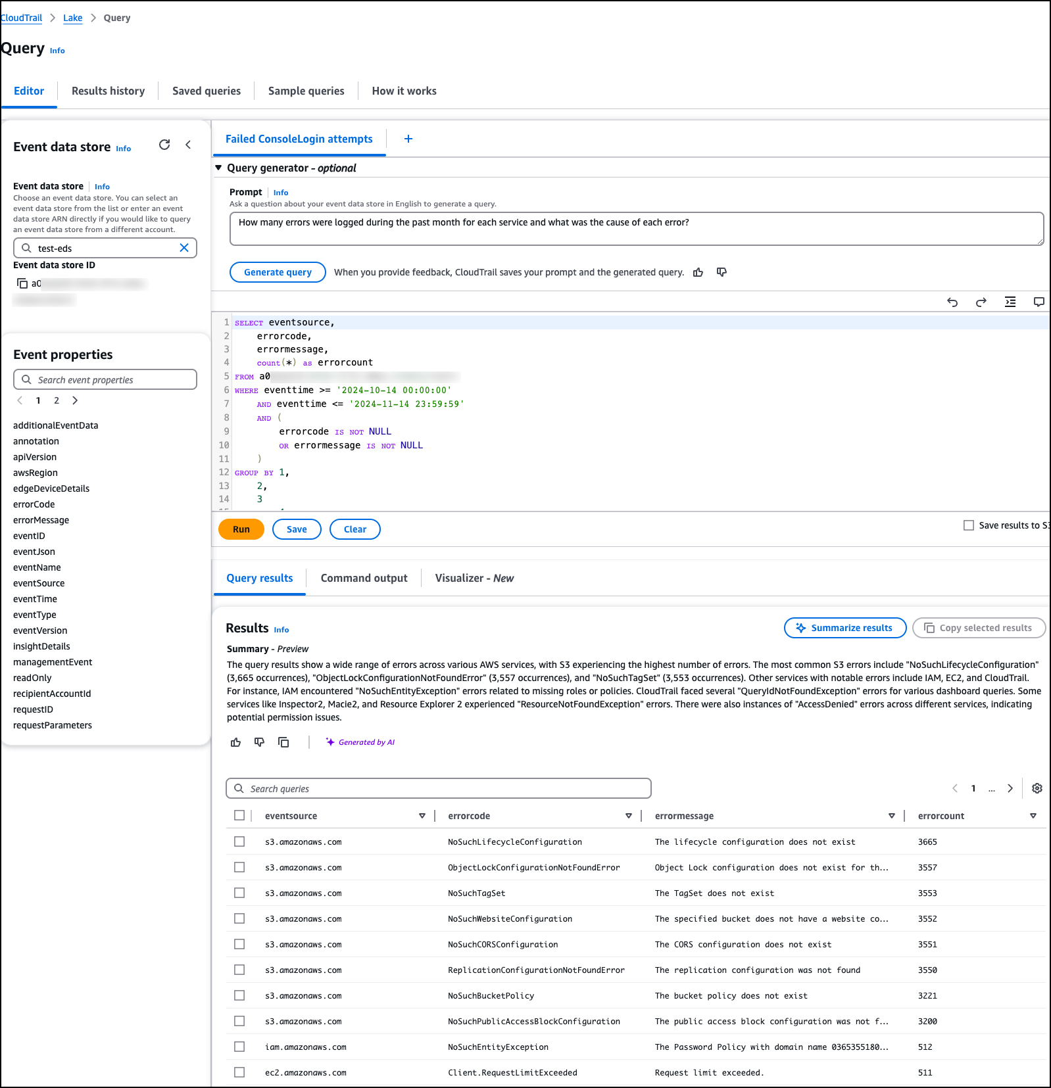This screenshot has height=1088, width=1051.
Task: View the How it works tab
Action: pyautogui.click(x=404, y=91)
